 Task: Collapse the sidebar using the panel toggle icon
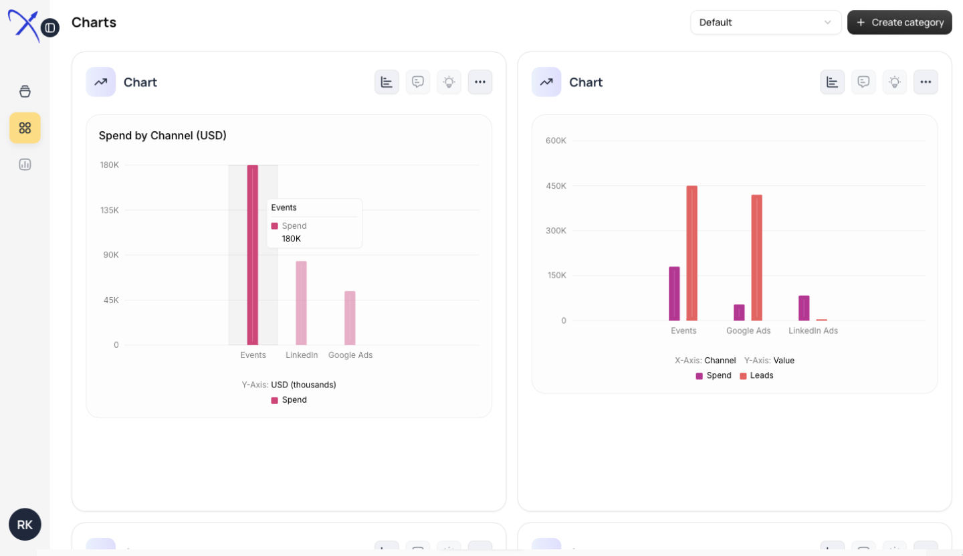[x=49, y=28]
